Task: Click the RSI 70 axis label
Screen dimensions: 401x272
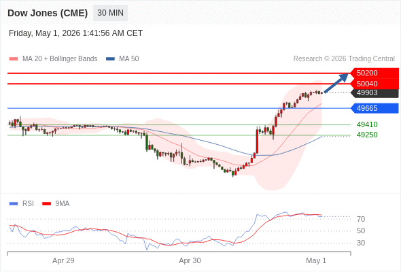Action: [x=361, y=219]
